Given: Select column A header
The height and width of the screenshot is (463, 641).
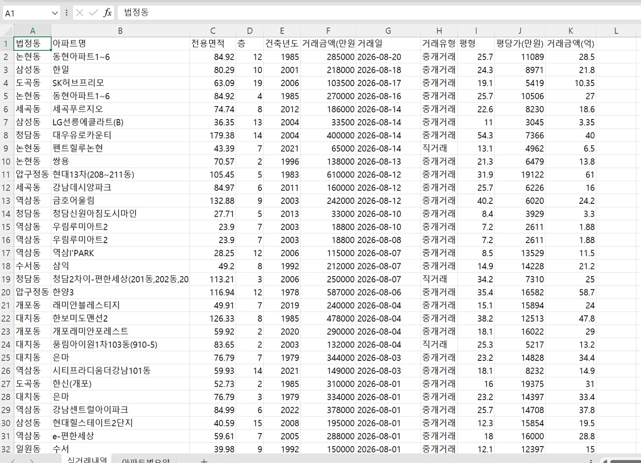Looking at the screenshot, I should coord(33,31).
